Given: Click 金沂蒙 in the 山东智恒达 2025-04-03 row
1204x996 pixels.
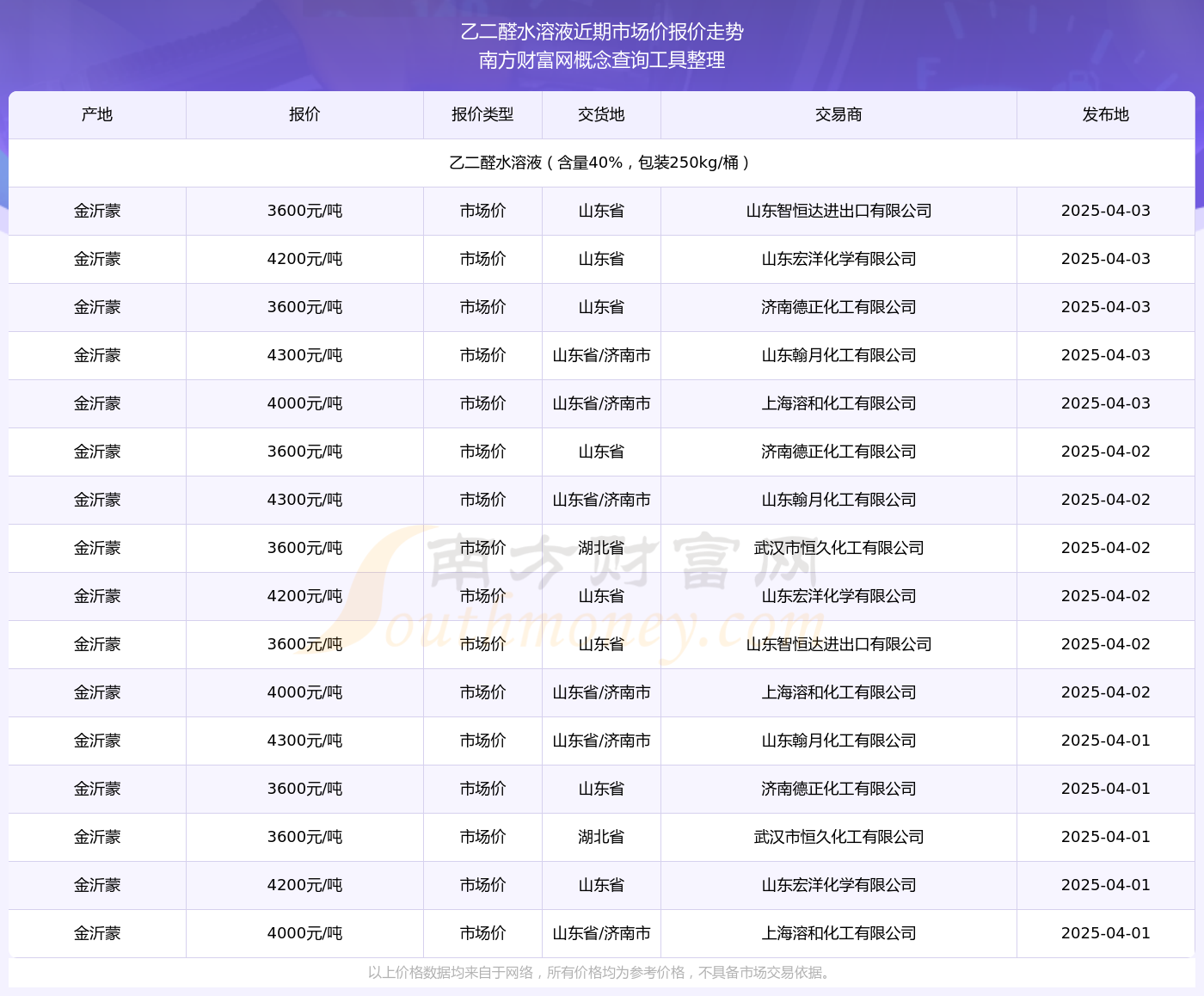Looking at the screenshot, I should (x=97, y=211).
